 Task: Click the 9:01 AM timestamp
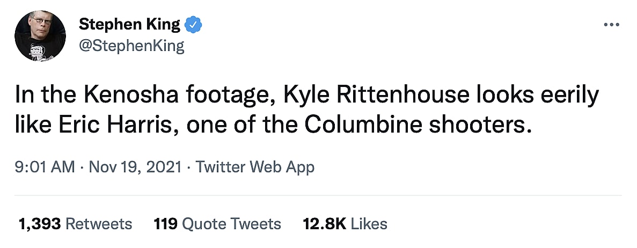46,167
